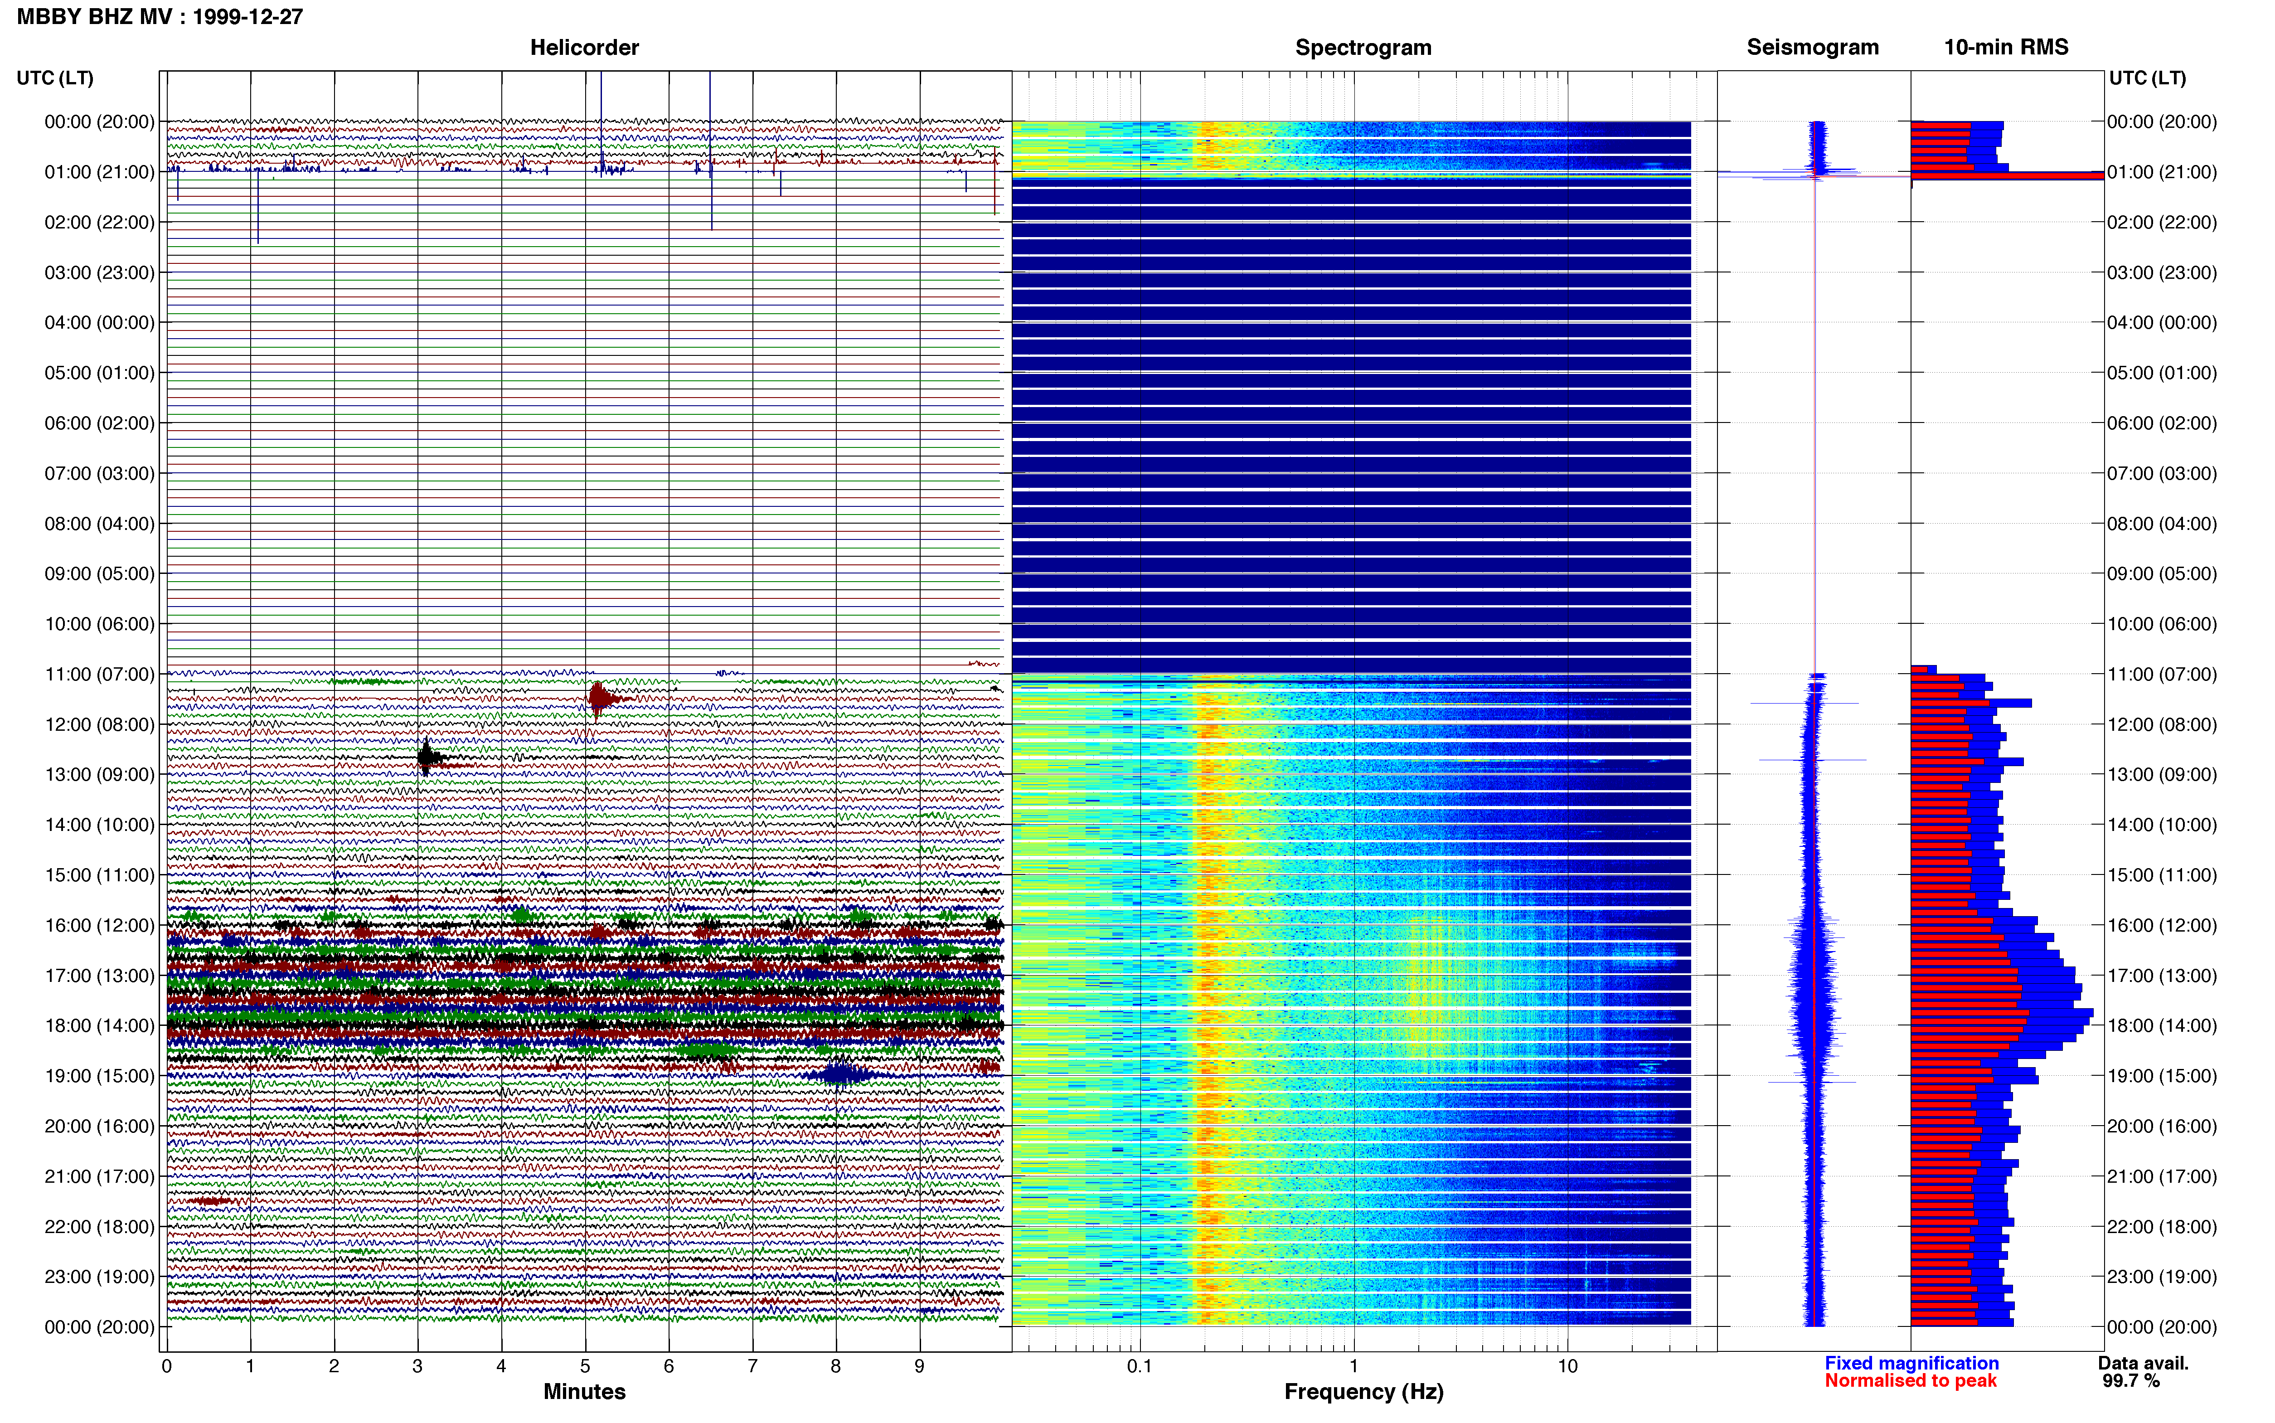Click the tallest blue RMS bar near 18:00
Viewport: 2275px width, 1423px height.
pos(2002,1014)
